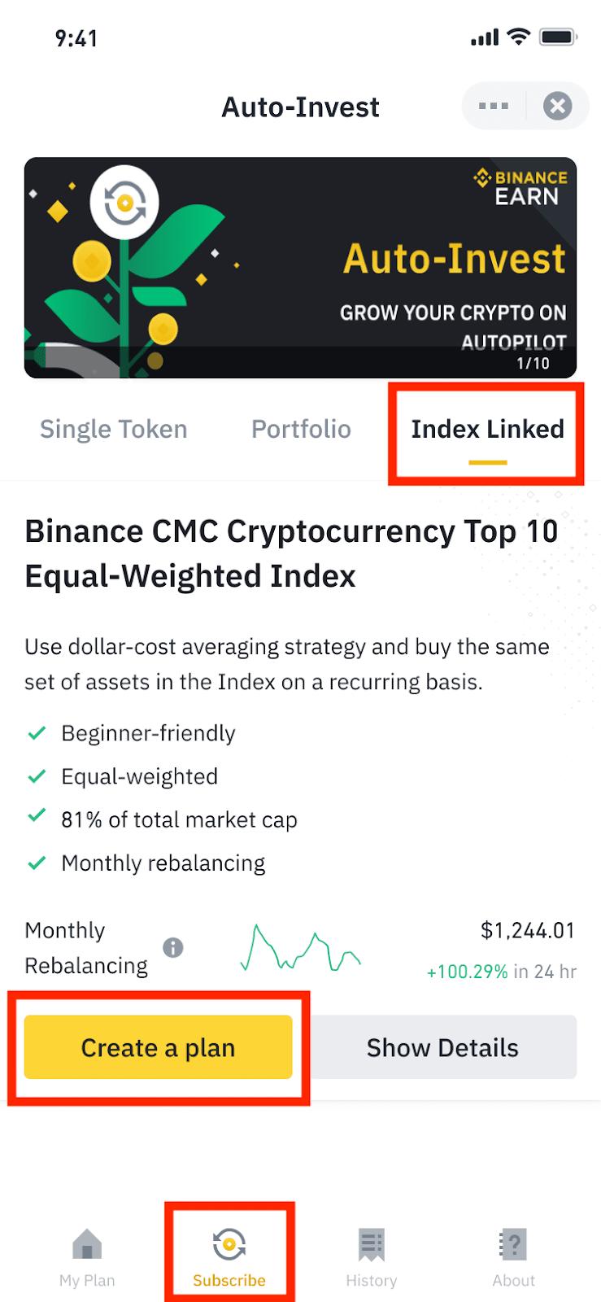The height and width of the screenshot is (1302, 601).
Task: Tap the Monthly Rebalancing info icon
Action: [172, 947]
